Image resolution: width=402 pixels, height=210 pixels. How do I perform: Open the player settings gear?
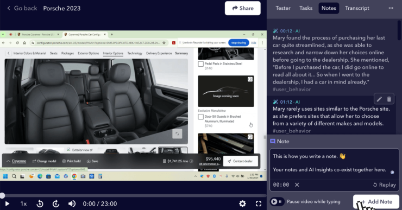point(242,203)
